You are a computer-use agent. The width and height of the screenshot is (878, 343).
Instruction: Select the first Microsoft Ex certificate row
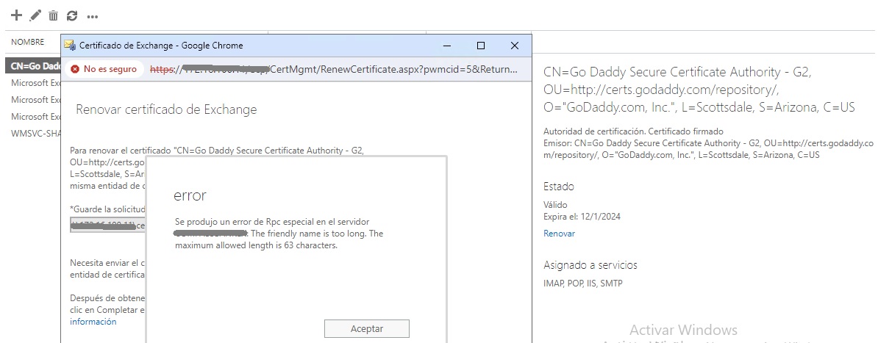coord(33,83)
